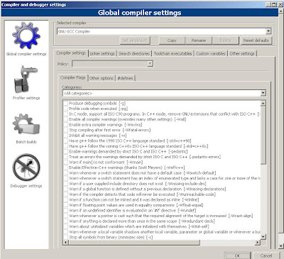Enable the [-Wfloat-equal] warning
Image resolution: width=284 pixels, height=259 pixels.
[x=65, y=205]
